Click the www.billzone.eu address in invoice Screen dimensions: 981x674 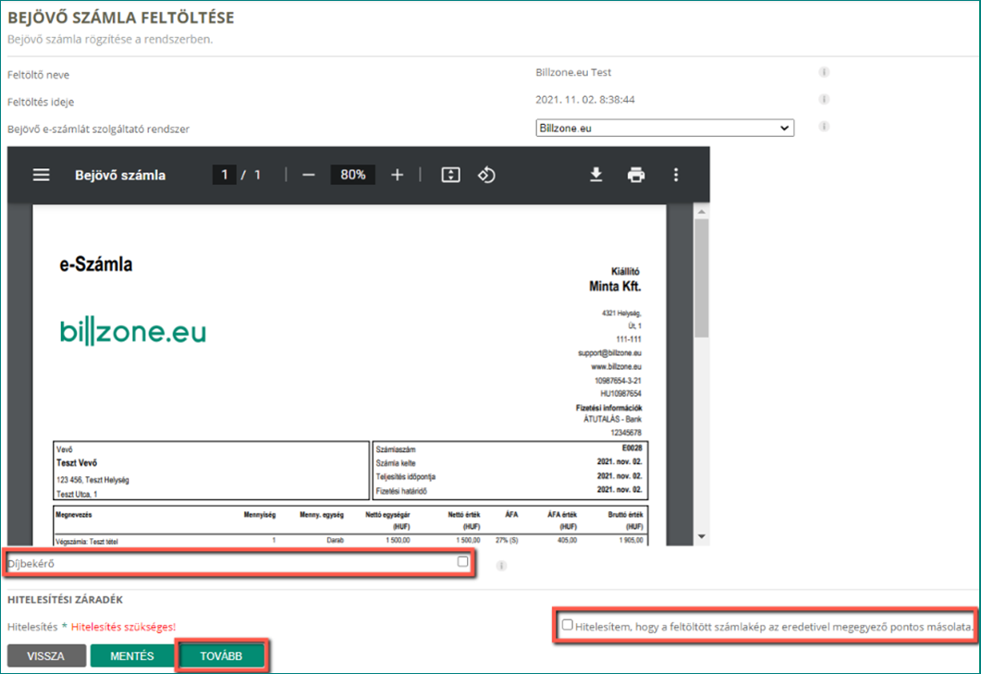[617, 367]
